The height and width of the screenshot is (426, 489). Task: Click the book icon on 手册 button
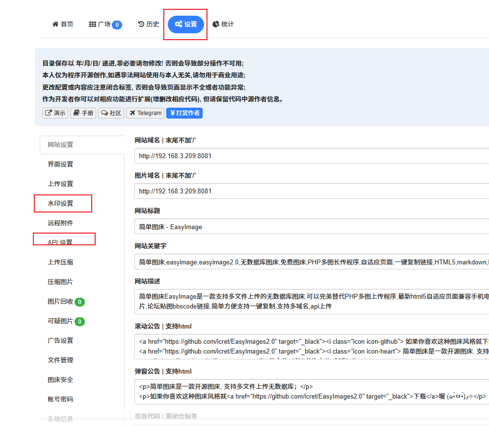(77, 113)
